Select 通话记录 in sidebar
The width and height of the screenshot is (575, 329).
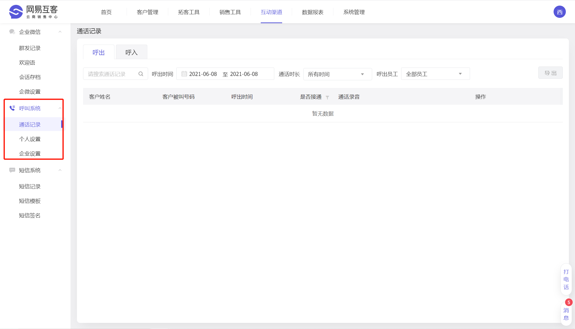(30, 124)
